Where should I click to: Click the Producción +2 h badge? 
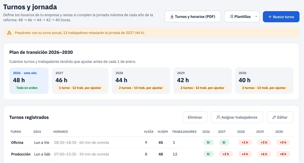(x=226, y=154)
